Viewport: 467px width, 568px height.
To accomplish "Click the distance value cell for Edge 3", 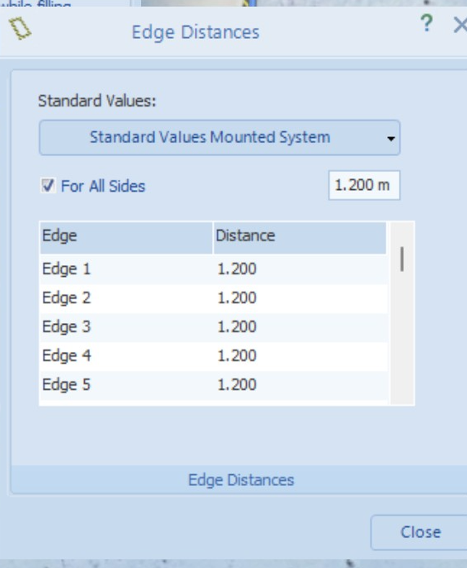I will (237, 327).
